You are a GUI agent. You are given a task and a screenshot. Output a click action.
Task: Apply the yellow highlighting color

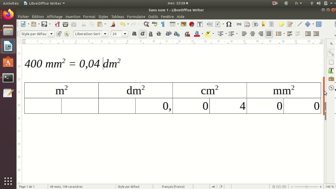coord(208,34)
